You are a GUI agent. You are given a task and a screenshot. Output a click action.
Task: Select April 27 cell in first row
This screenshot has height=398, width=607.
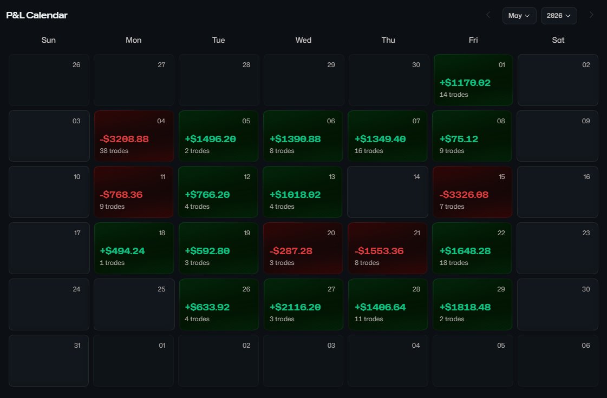click(134, 80)
